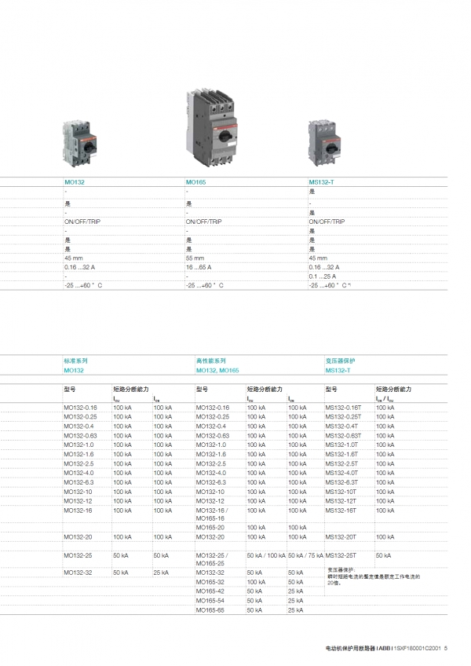Click the '高性能系列' section heading

[211, 361]
